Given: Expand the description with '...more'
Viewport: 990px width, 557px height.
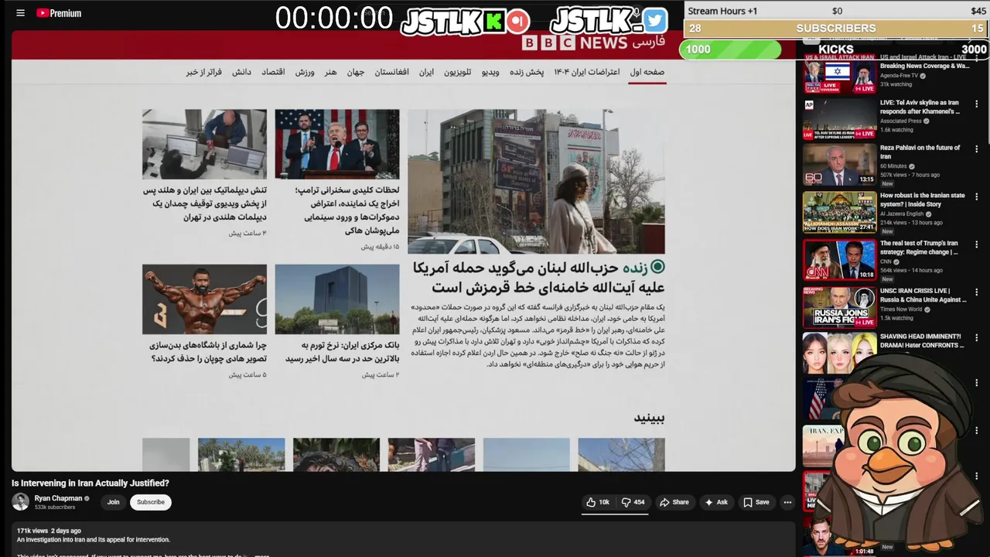Looking at the screenshot, I should click(x=261, y=555).
